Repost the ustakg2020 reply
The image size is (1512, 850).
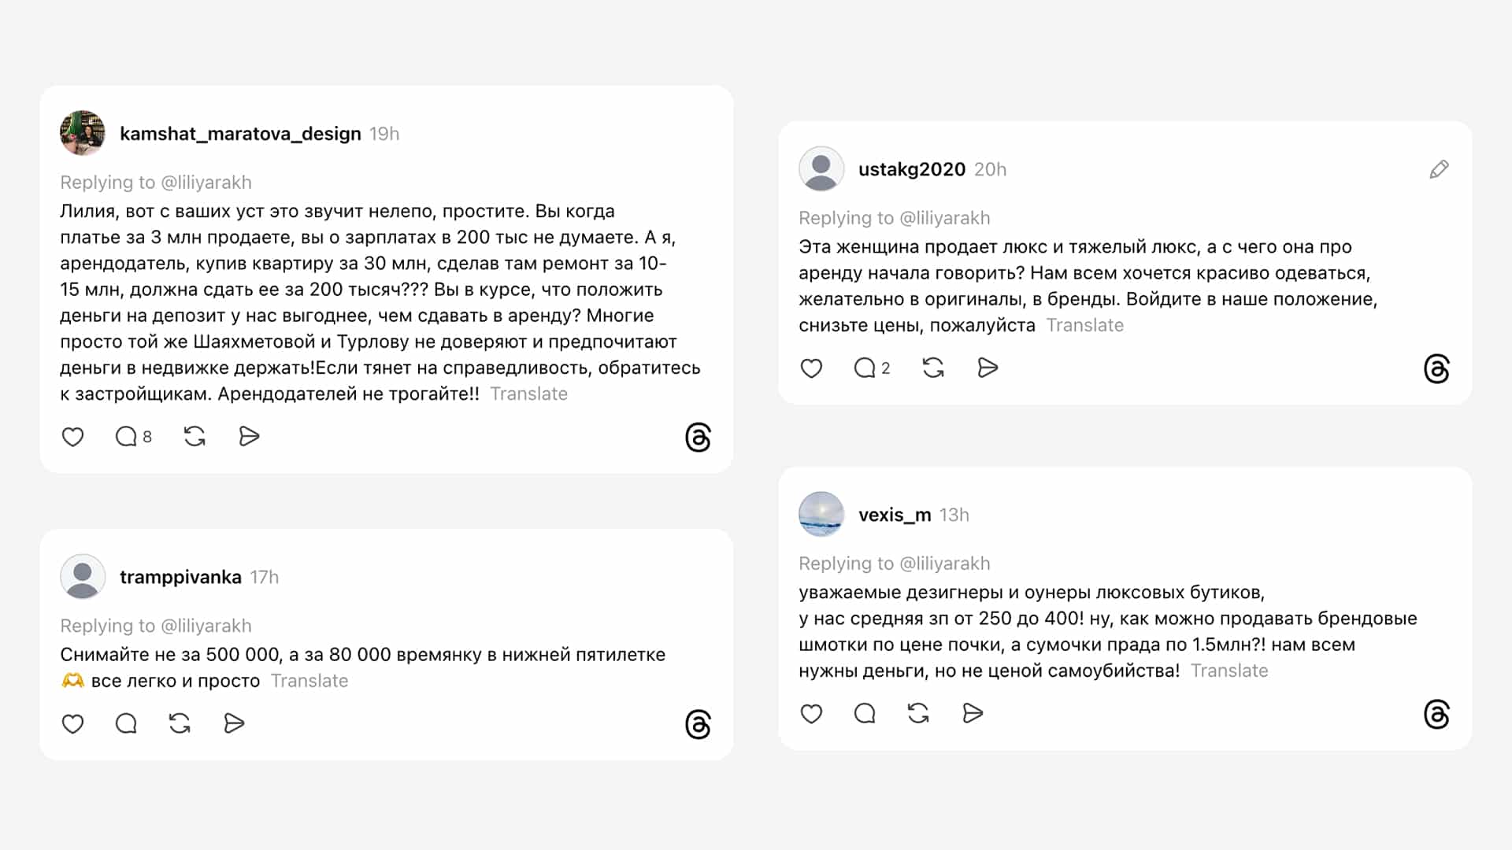[933, 368]
